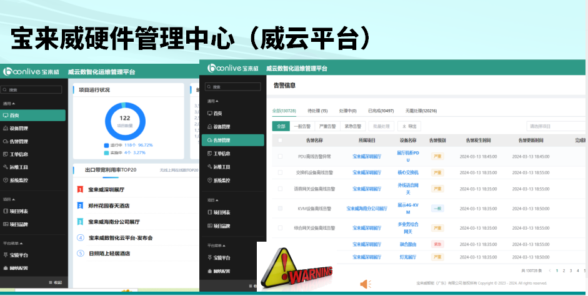The height and width of the screenshot is (296, 588).
Task: Click the orange speaker icon at bottom
Action: click(x=366, y=284)
